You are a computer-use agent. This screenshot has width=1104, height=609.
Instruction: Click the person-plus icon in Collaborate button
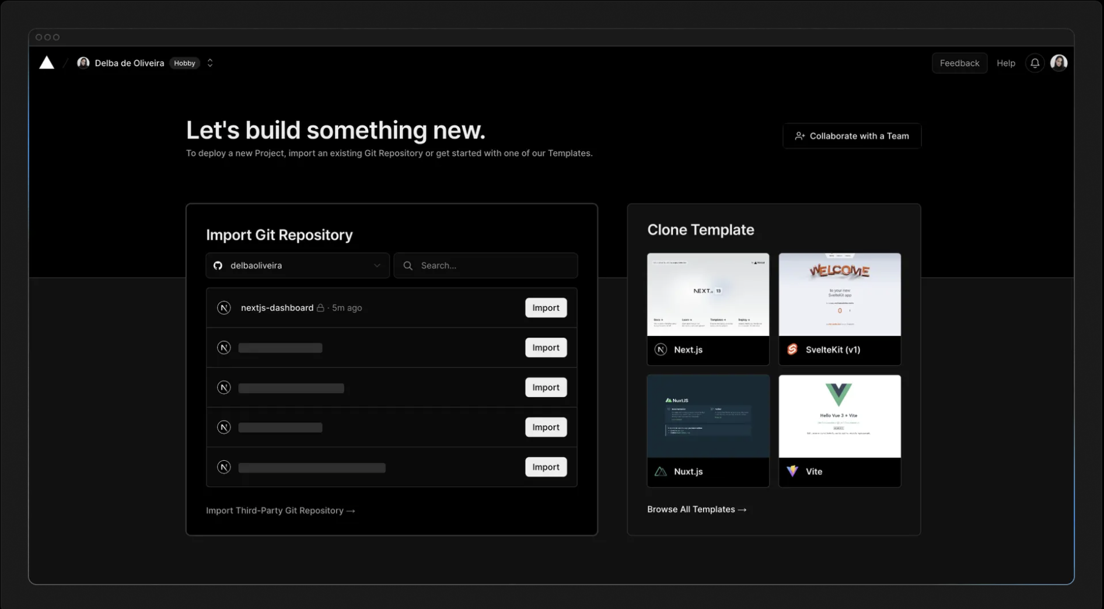800,136
